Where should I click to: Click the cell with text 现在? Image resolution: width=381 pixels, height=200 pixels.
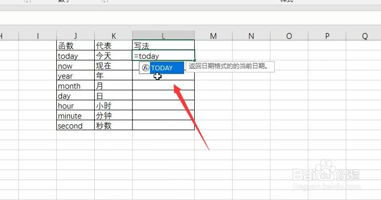(x=114, y=66)
